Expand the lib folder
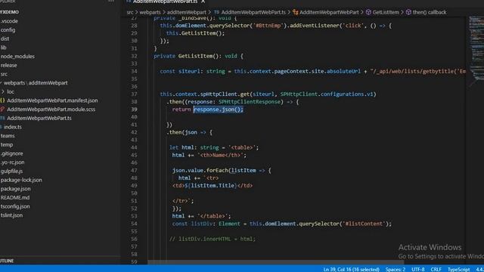Screen dimensions: 484x272 [3, 48]
